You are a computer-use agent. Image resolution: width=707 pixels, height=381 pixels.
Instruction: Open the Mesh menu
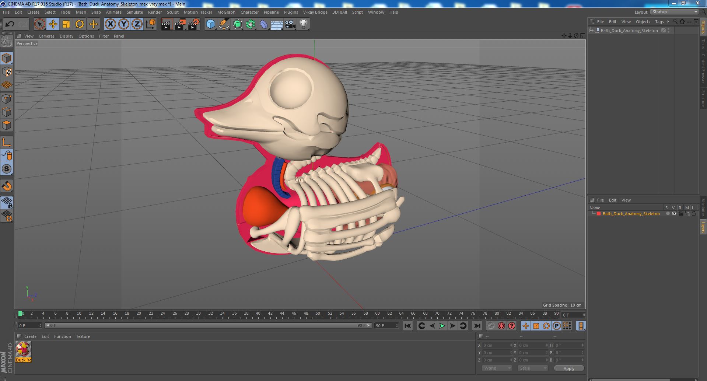pos(81,12)
